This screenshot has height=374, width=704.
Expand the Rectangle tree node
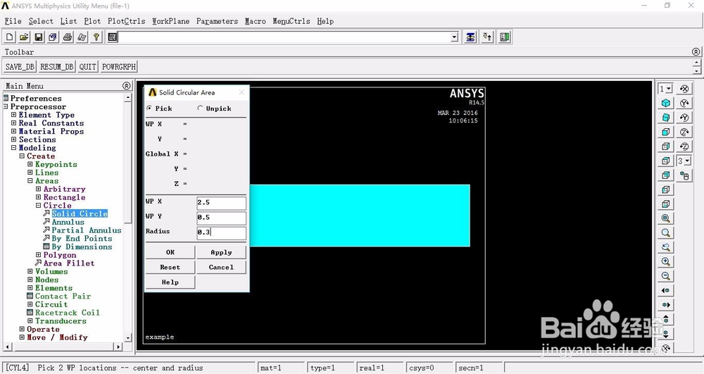click(38, 197)
